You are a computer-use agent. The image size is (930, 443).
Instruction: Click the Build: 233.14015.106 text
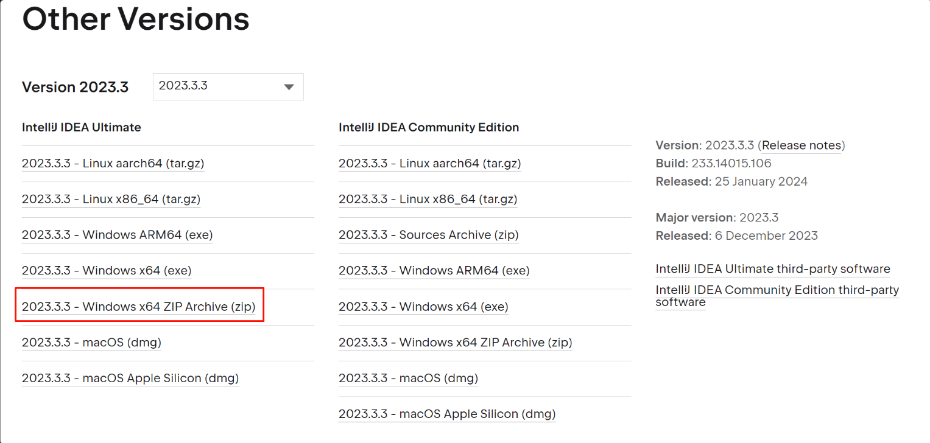pyautogui.click(x=713, y=163)
